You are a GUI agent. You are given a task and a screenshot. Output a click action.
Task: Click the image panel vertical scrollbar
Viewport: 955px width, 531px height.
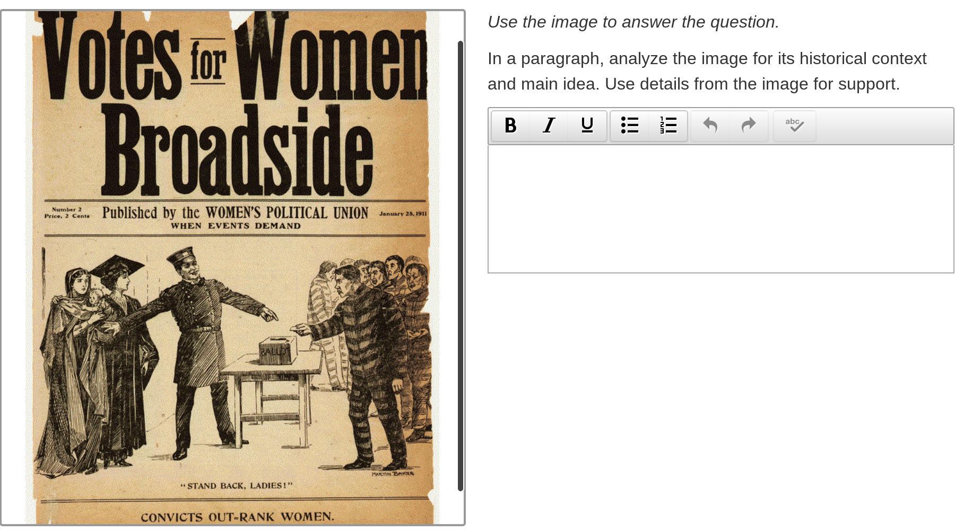tap(461, 265)
